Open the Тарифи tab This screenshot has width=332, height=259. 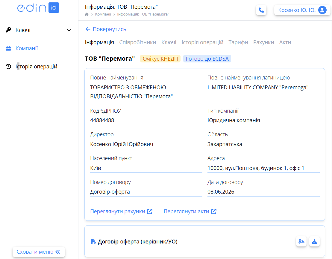(238, 42)
